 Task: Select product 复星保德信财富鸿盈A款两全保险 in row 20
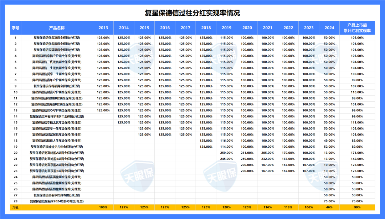click(57, 153)
